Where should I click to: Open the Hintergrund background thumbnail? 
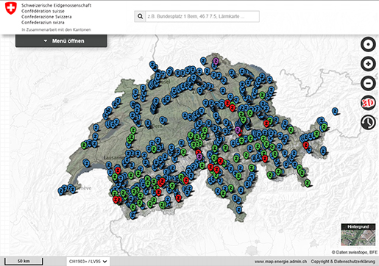[x=358, y=234]
